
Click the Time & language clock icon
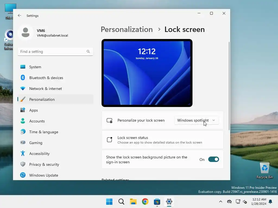tap(23, 132)
